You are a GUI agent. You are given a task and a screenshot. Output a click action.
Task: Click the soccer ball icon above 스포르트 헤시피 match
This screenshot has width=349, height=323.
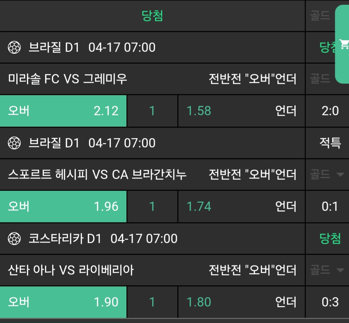[14, 143]
